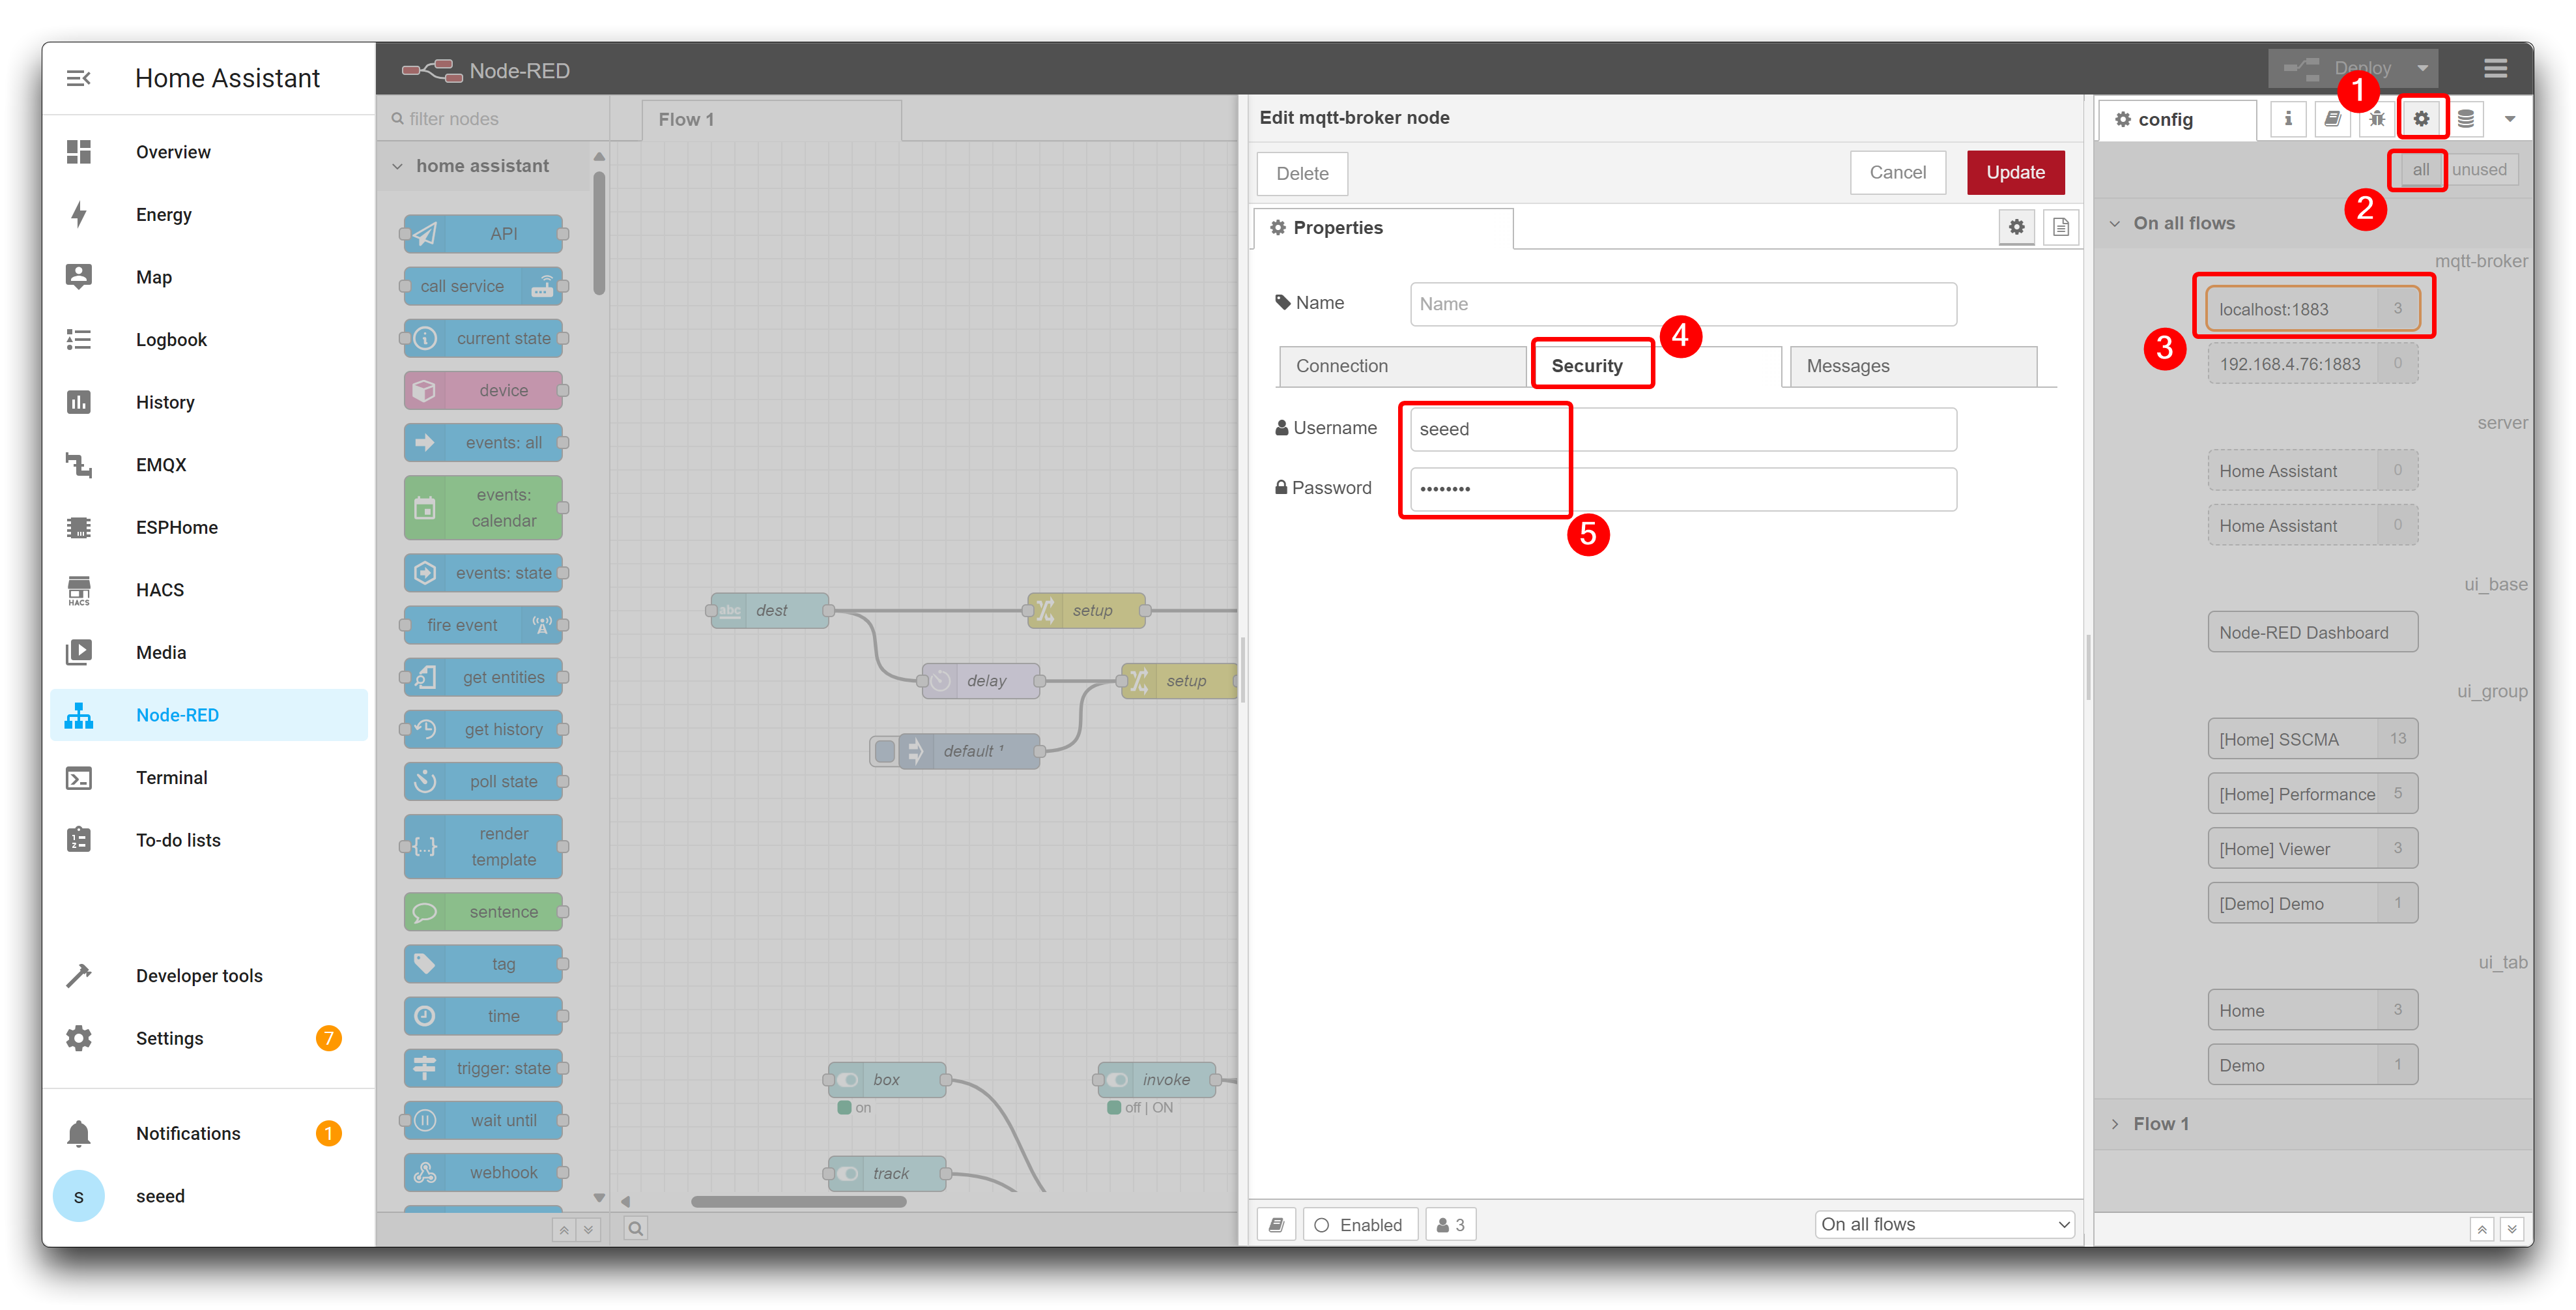Viewport: 2576px width, 1310px height.
Task: Show the context data database icon
Action: 2466,119
